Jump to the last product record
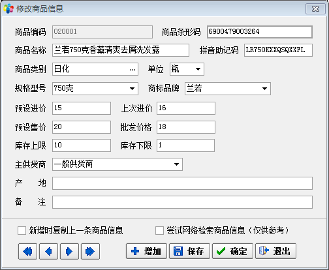This screenshot has height=270, width=329. point(90,251)
